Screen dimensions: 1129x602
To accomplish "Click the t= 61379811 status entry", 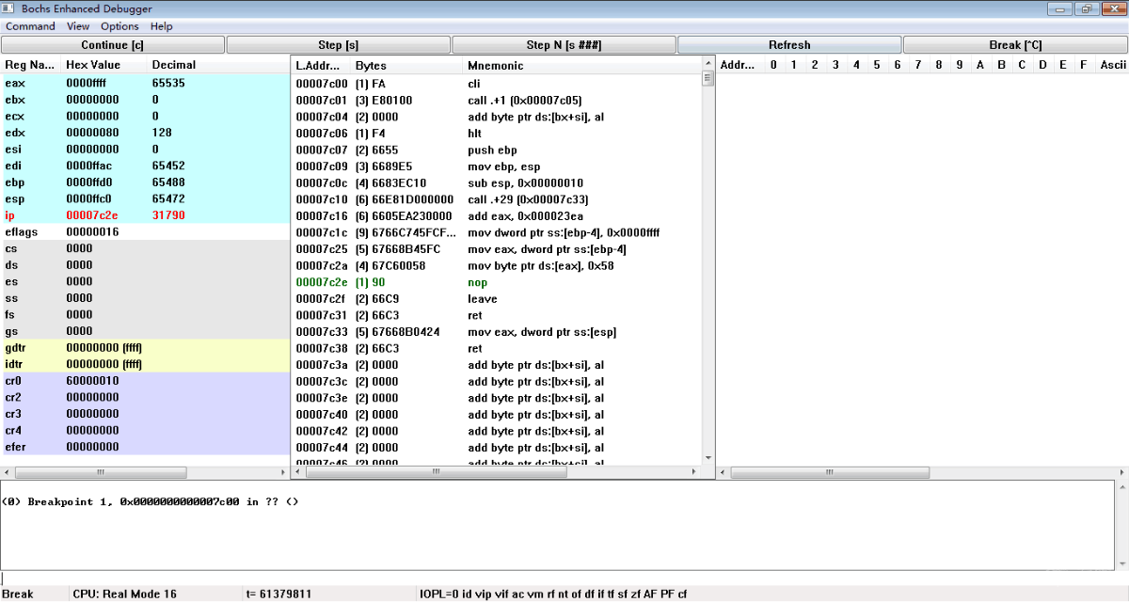I will coord(278,594).
